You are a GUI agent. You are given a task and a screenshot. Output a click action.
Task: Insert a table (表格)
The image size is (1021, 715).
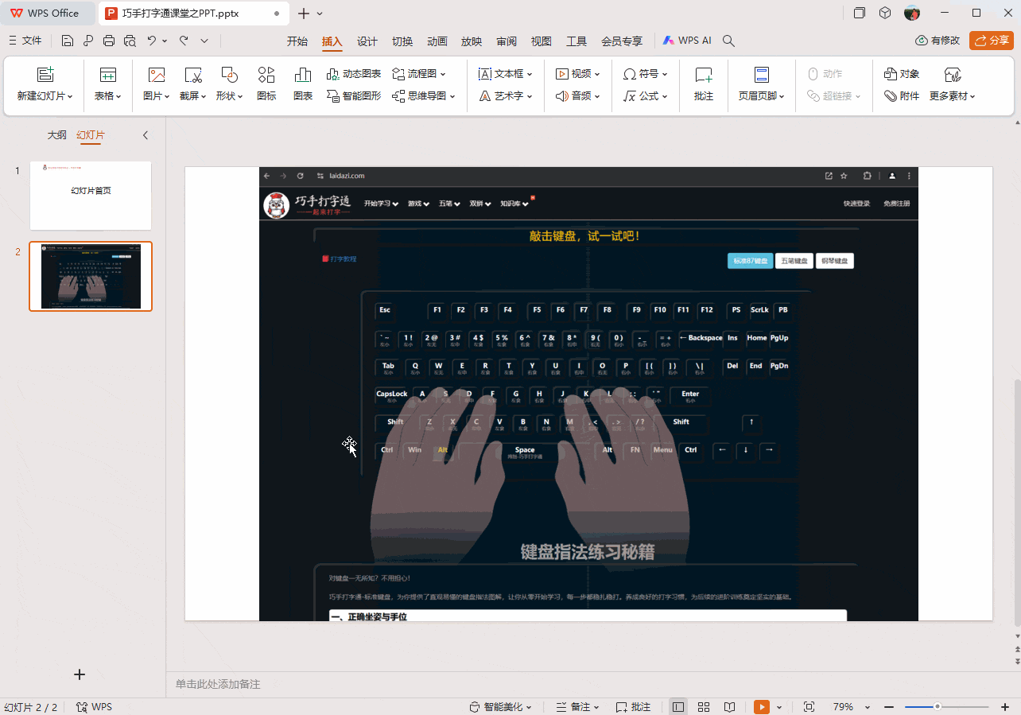click(x=108, y=84)
